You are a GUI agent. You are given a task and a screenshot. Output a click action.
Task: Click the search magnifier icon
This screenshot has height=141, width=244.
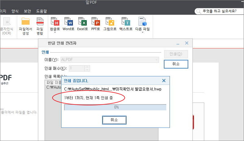tap(199, 11)
